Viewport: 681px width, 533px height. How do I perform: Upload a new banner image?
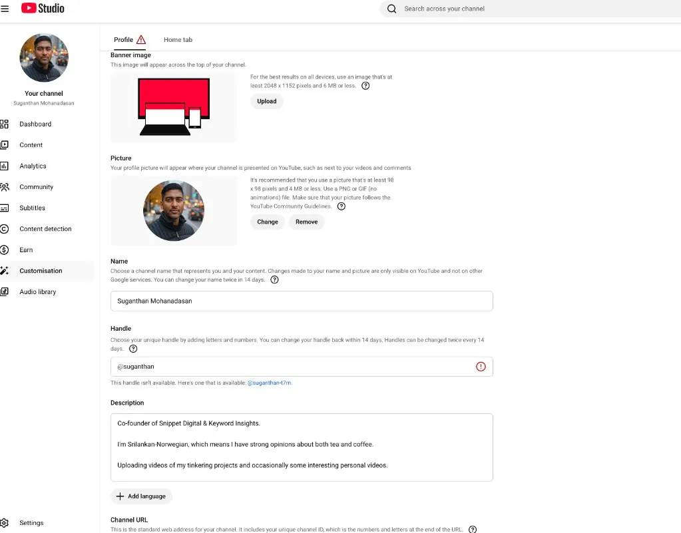266,102
